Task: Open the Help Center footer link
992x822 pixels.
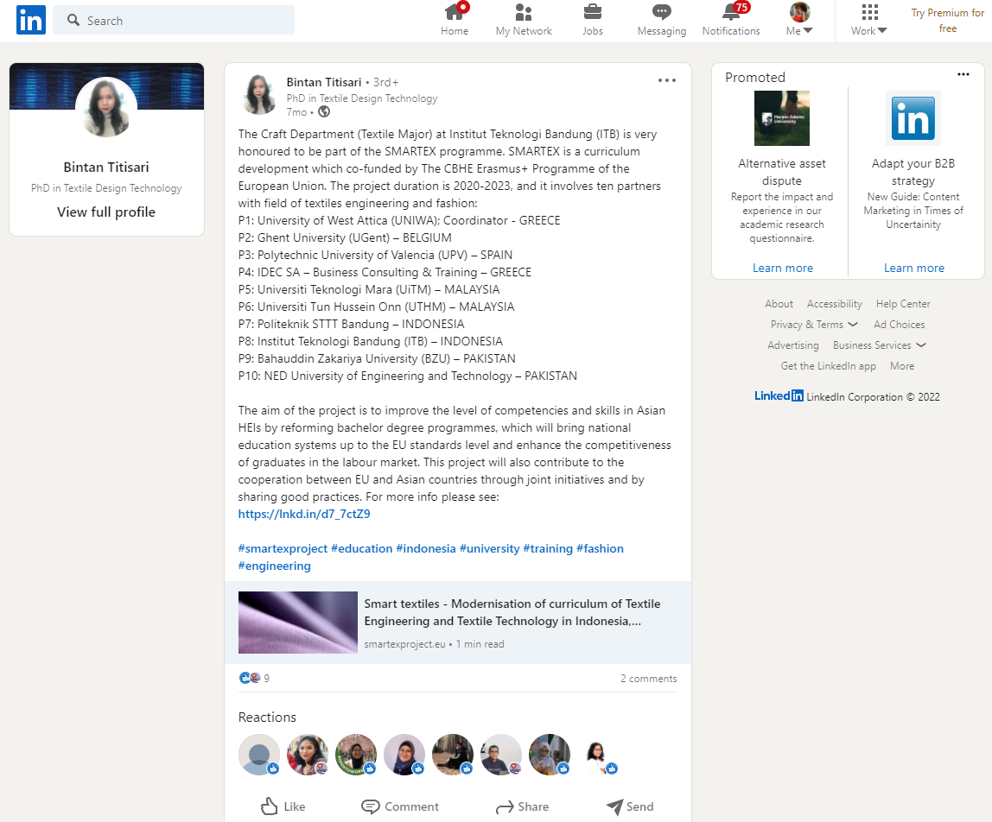Action: coord(903,304)
